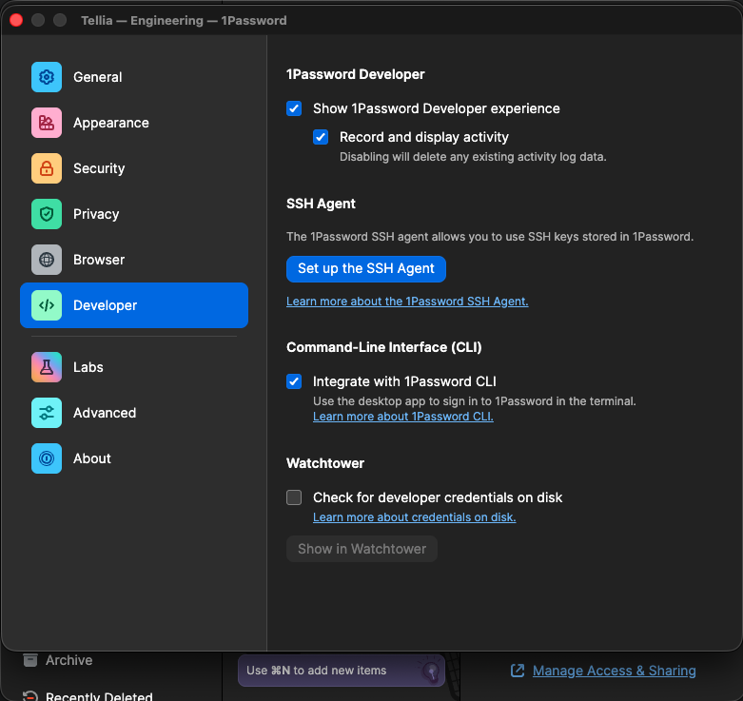743x701 pixels.
Task: Open Learn more about credentials on disk link
Action: click(x=414, y=517)
